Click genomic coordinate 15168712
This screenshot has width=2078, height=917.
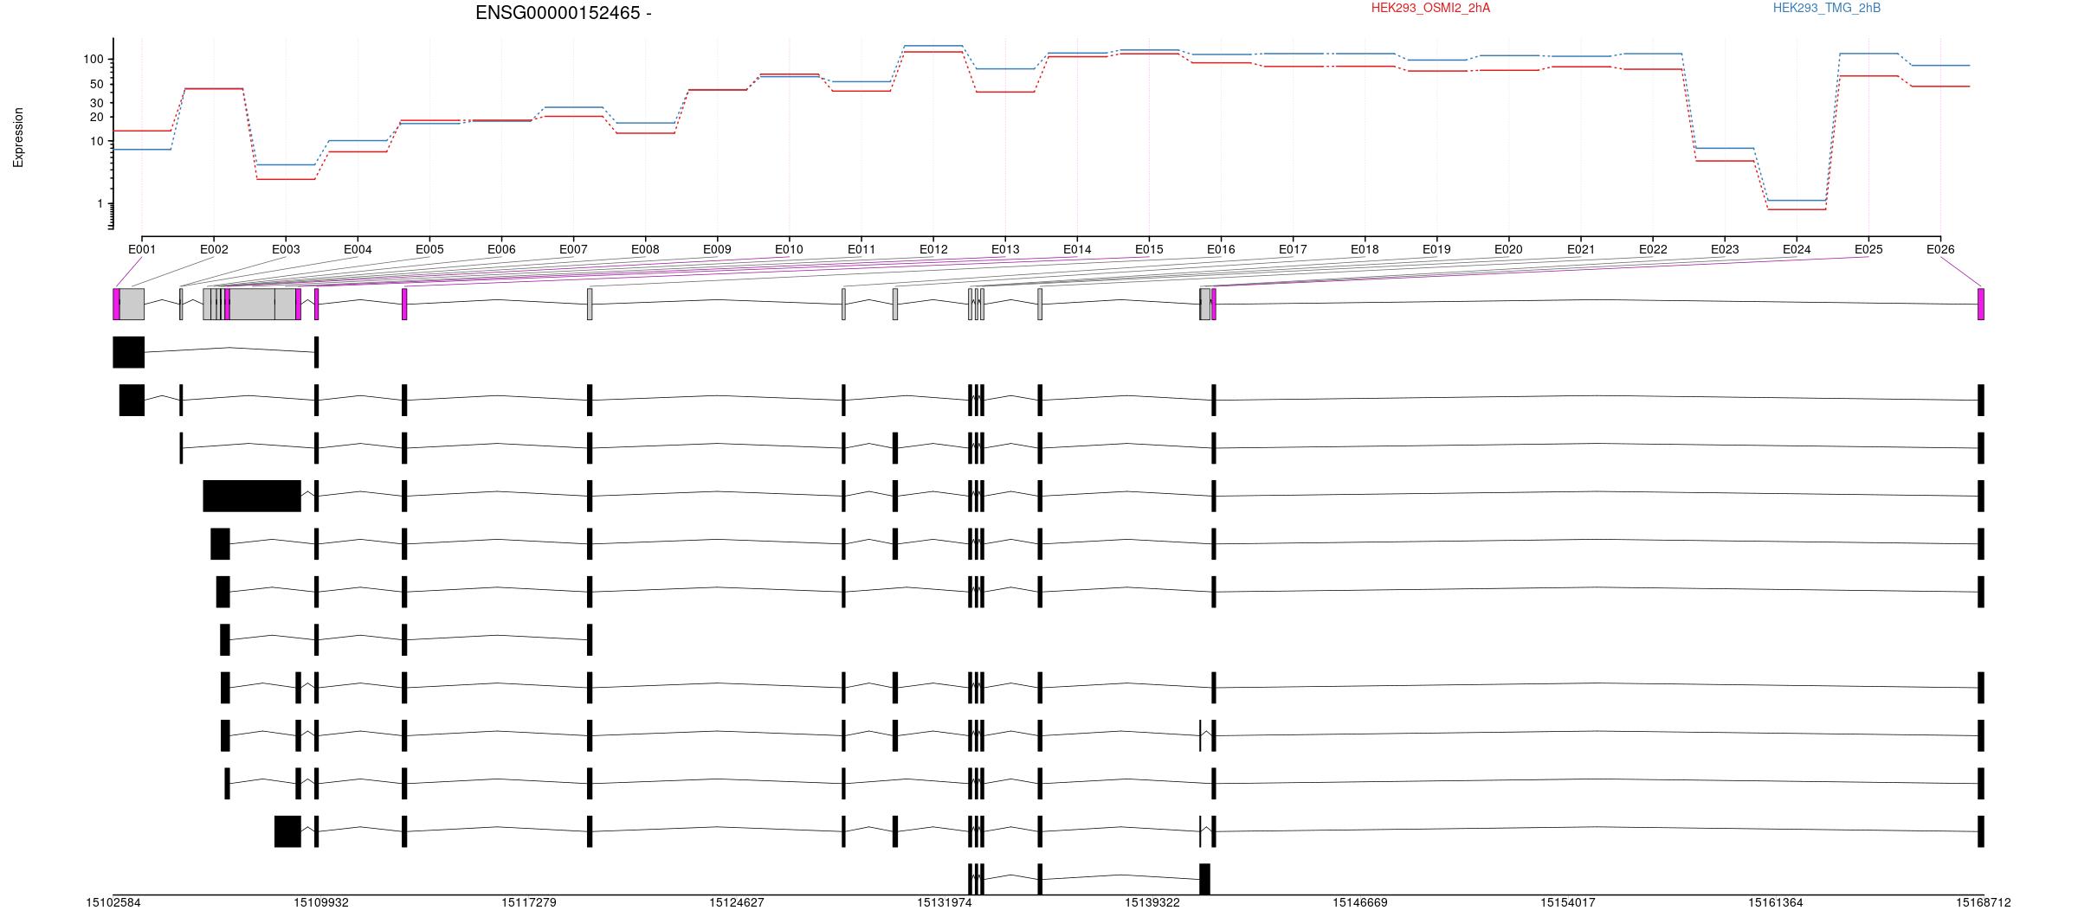(x=1984, y=903)
